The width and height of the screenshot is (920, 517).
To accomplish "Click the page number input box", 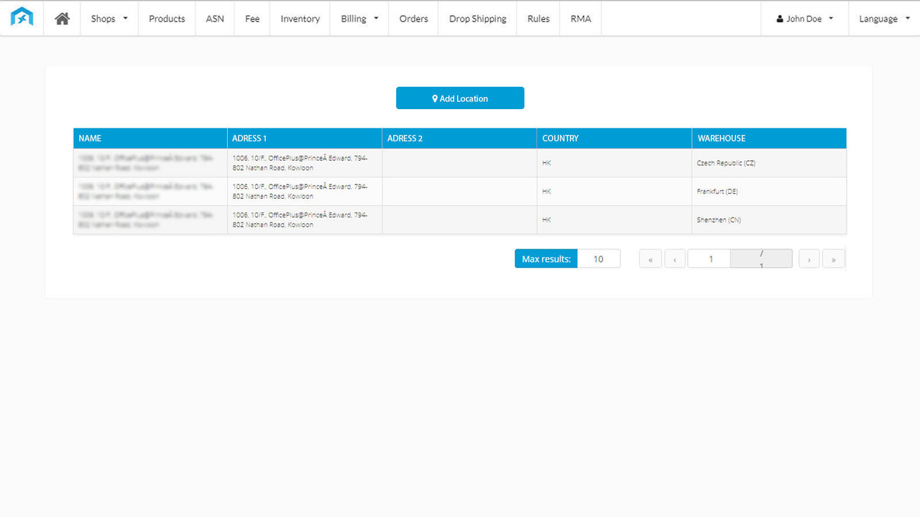I will pos(709,258).
